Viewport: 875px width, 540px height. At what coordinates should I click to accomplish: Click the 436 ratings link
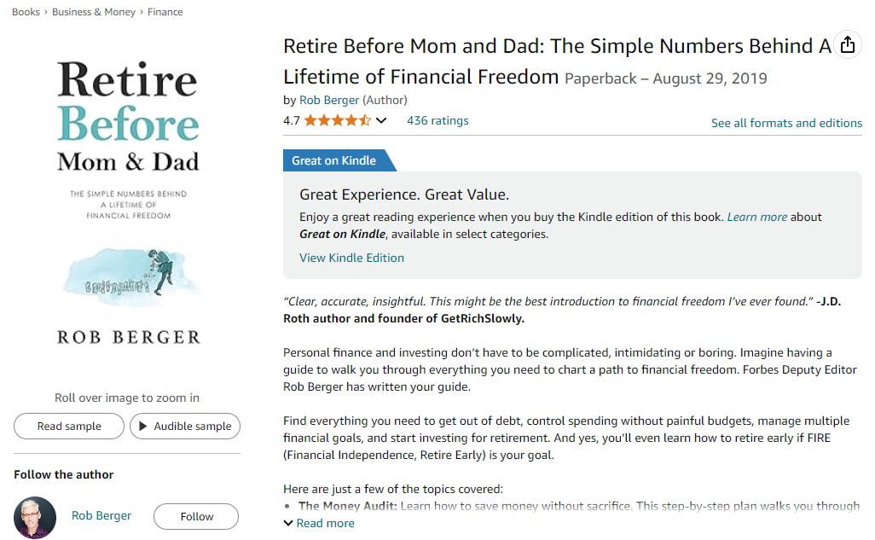pos(437,120)
